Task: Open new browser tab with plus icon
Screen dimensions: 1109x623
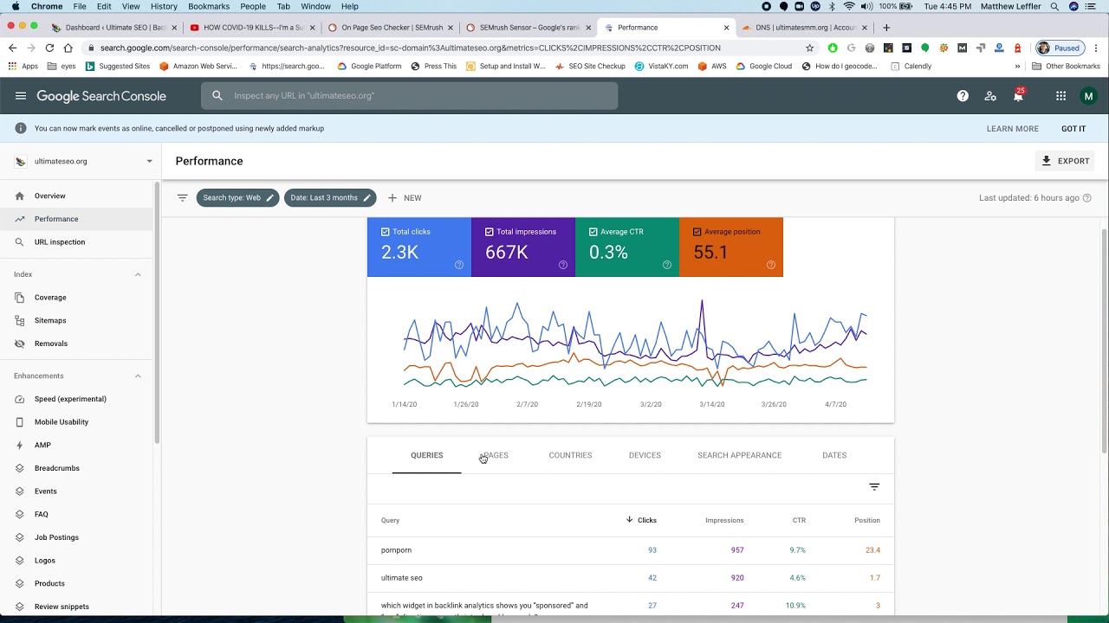Action: (x=885, y=28)
